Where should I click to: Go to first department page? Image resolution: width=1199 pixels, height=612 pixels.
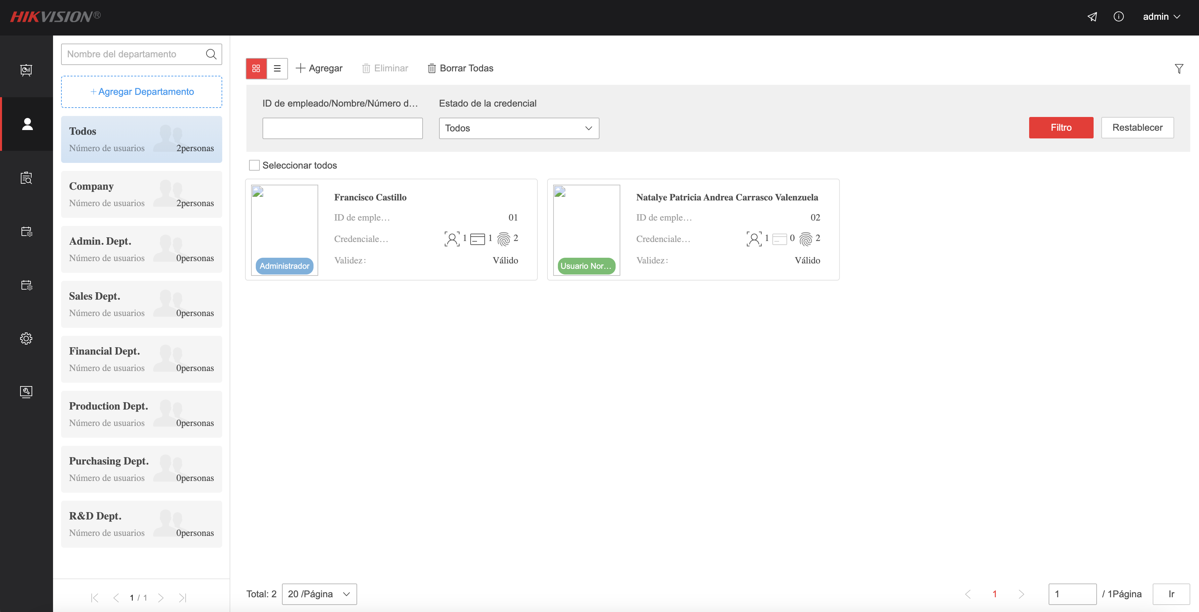[x=94, y=598]
